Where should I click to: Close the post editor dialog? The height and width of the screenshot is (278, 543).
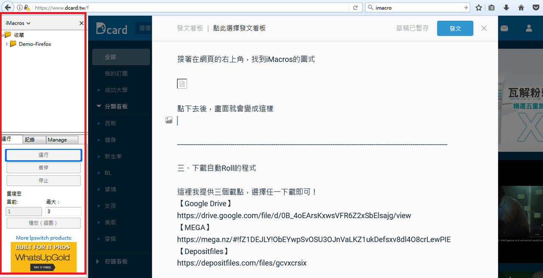pos(484,28)
